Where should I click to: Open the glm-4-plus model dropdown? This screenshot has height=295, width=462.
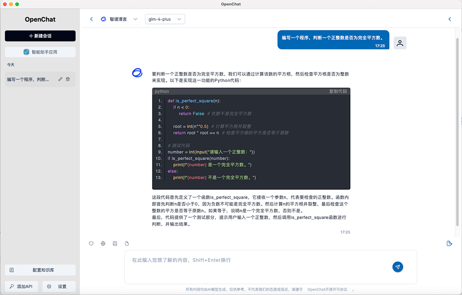165,19
